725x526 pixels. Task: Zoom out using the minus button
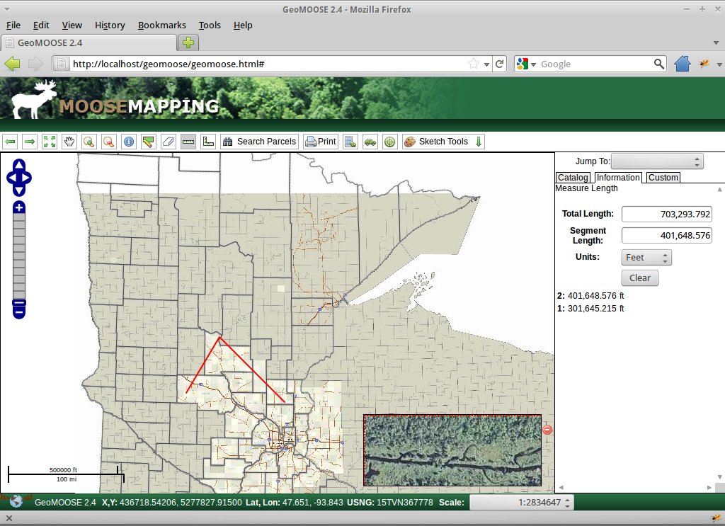[x=19, y=312]
